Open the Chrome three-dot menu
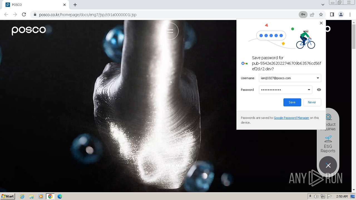356x200 pixels. (350, 14)
